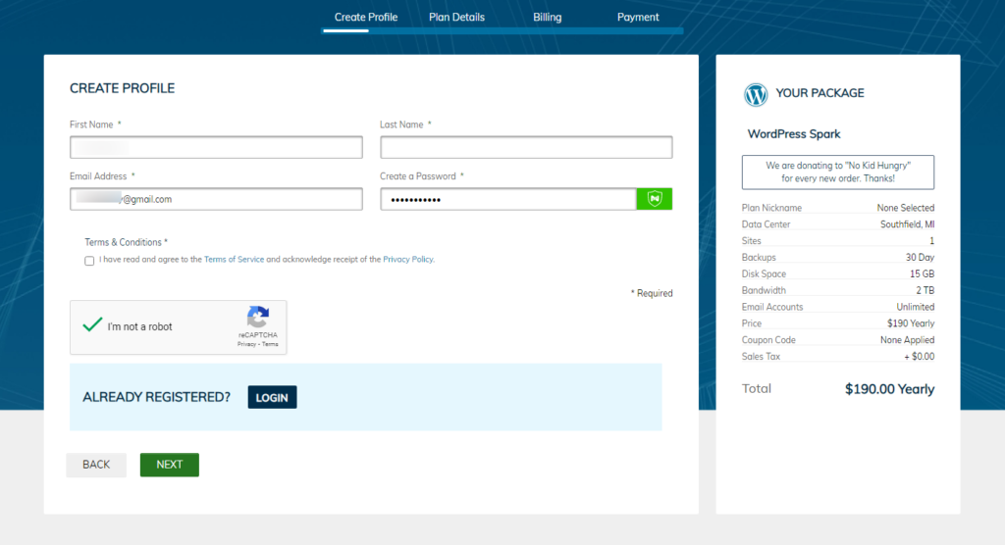Click the 'None Applied' coupon code value

click(x=907, y=340)
